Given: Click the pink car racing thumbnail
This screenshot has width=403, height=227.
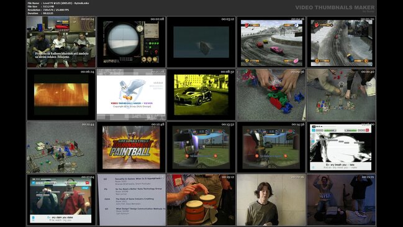Looking at the screenshot, I should coord(271,42).
